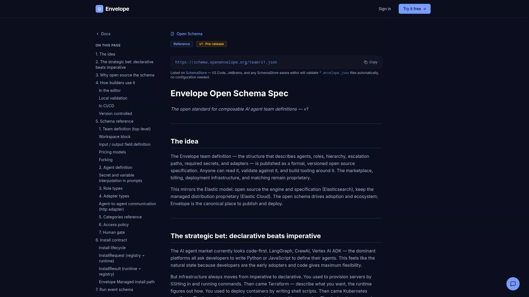Open '4. How builders use it'
529x297 pixels.
115,83
